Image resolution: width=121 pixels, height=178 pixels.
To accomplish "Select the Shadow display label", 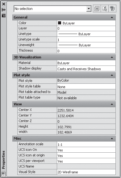I will [x=30, y=68].
